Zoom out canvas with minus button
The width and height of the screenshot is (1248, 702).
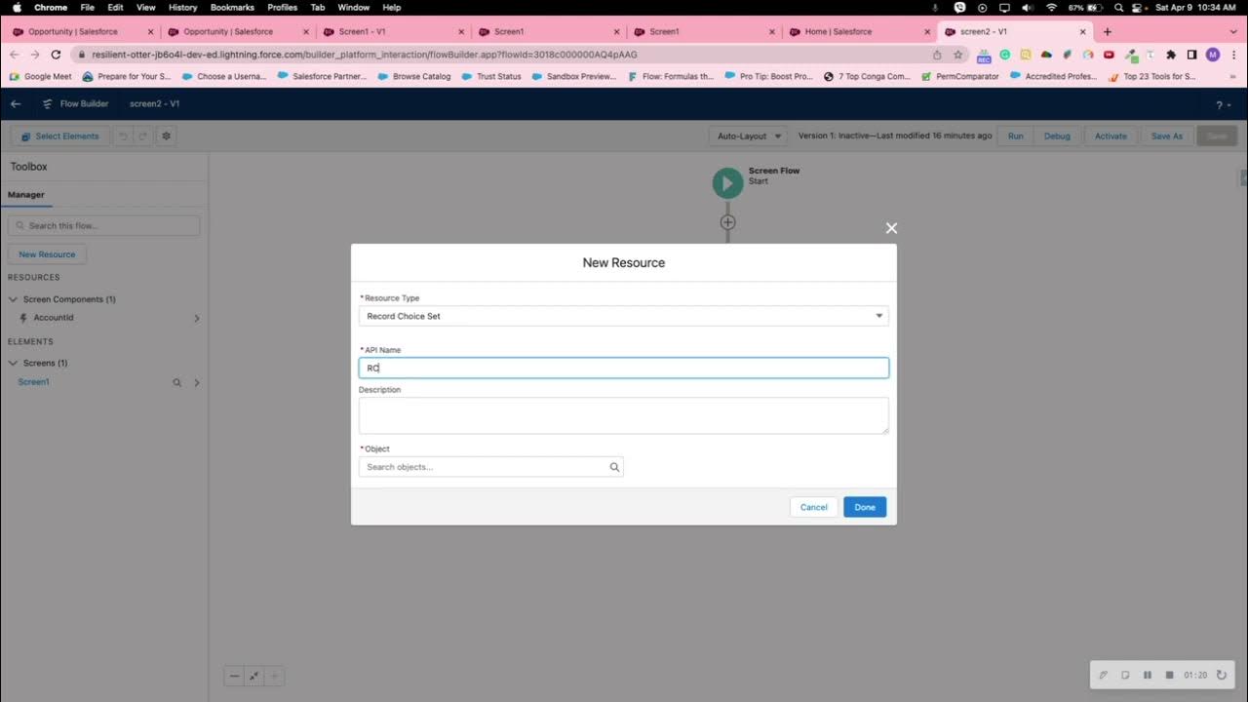coord(234,676)
